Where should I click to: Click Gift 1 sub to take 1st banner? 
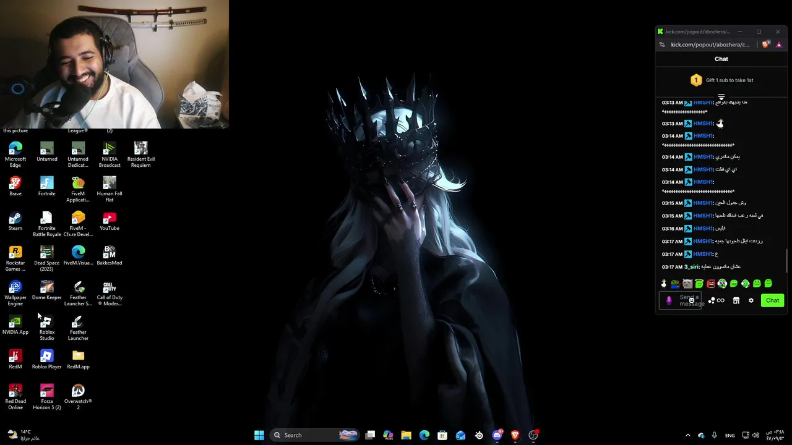click(721, 80)
